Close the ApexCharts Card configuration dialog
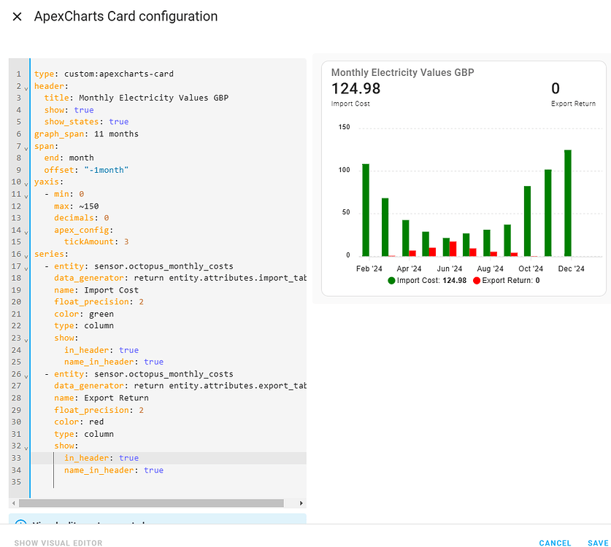 coord(17,16)
